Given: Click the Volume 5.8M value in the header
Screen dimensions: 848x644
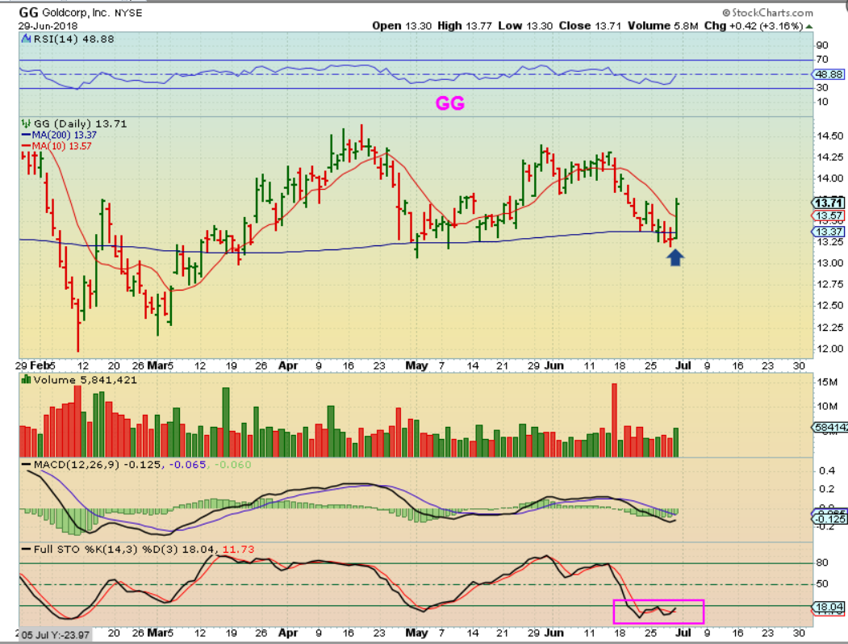Looking at the screenshot, I should tap(663, 25).
